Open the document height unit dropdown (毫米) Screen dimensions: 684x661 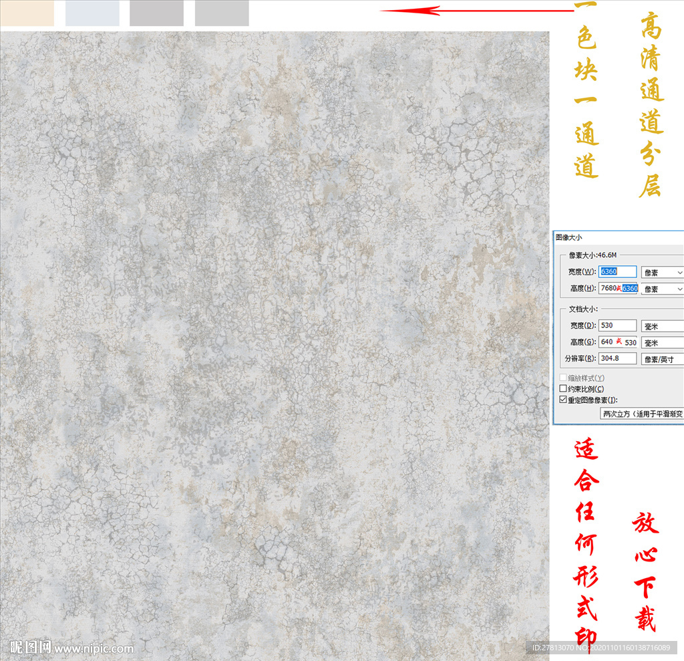(662, 343)
